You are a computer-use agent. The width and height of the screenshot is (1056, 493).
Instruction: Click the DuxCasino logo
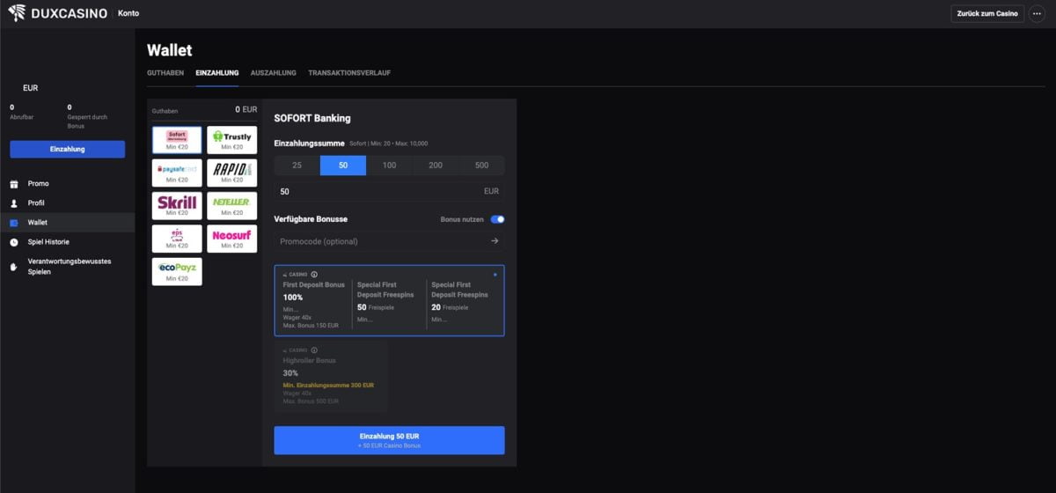[x=57, y=13]
